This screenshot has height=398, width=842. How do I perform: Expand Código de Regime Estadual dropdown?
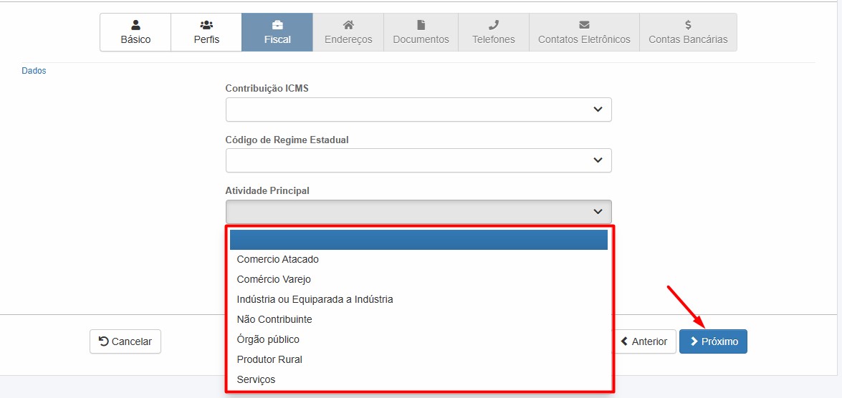click(x=418, y=160)
